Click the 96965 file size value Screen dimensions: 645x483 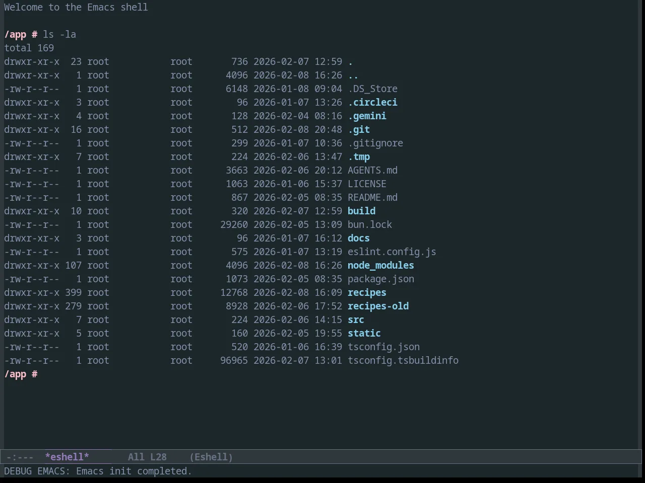pos(234,360)
